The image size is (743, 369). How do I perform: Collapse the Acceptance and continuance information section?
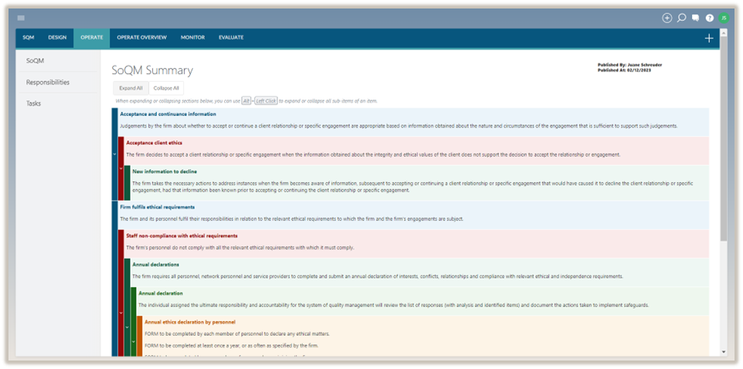click(114, 154)
